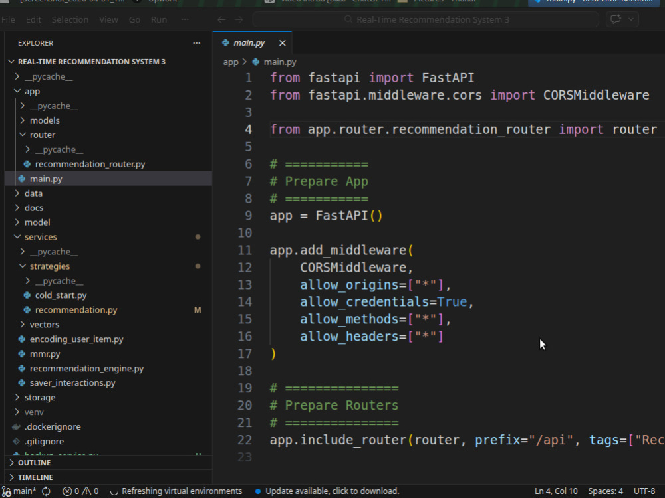Click the source control branch icon
The image size is (665, 498).
pyautogui.click(x=7, y=491)
